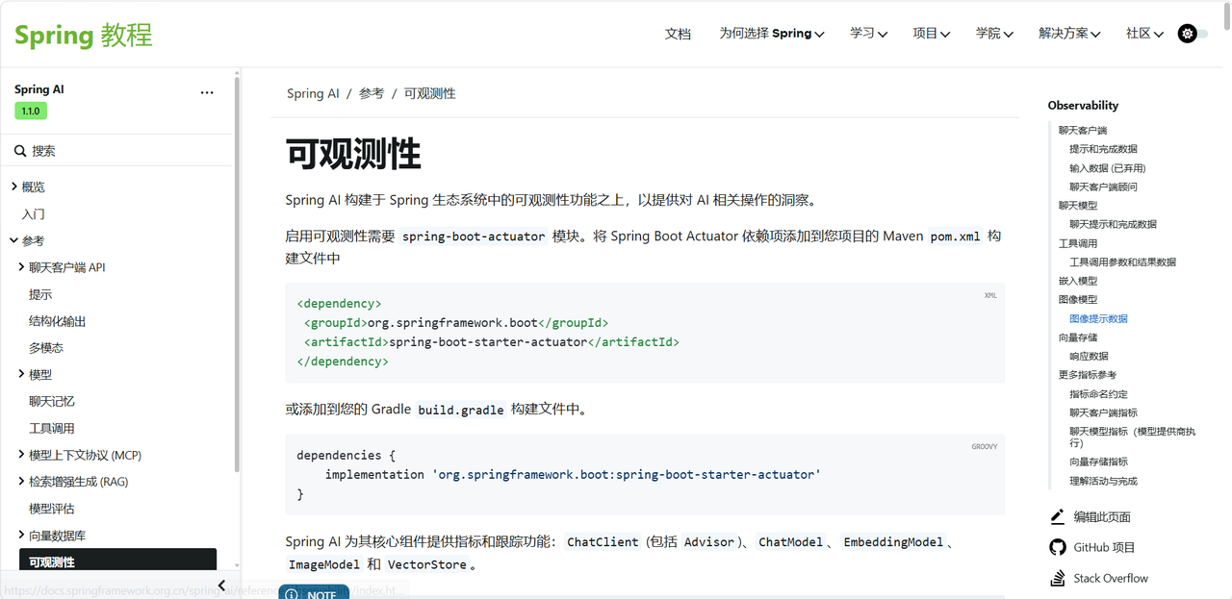The height and width of the screenshot is (599, 1232).
Task: Jump to 图像提示数据 in the outline
Action: point(1098,318)
